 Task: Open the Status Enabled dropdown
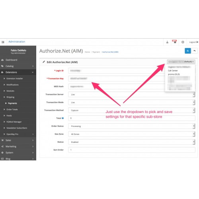(132, 142)
